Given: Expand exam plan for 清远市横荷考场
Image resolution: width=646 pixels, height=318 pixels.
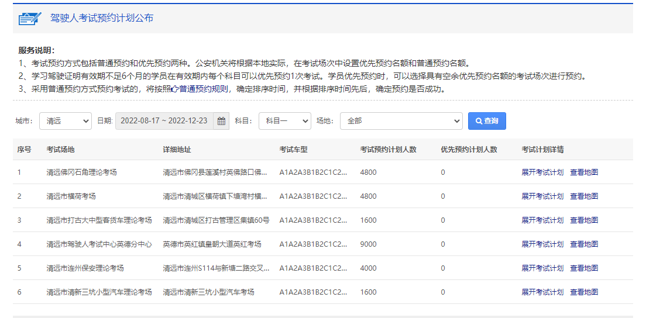Looking at the screenshot, I should click(542, 196).
